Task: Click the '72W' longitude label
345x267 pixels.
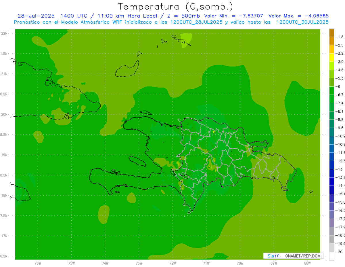Action: tap(172, 263)
